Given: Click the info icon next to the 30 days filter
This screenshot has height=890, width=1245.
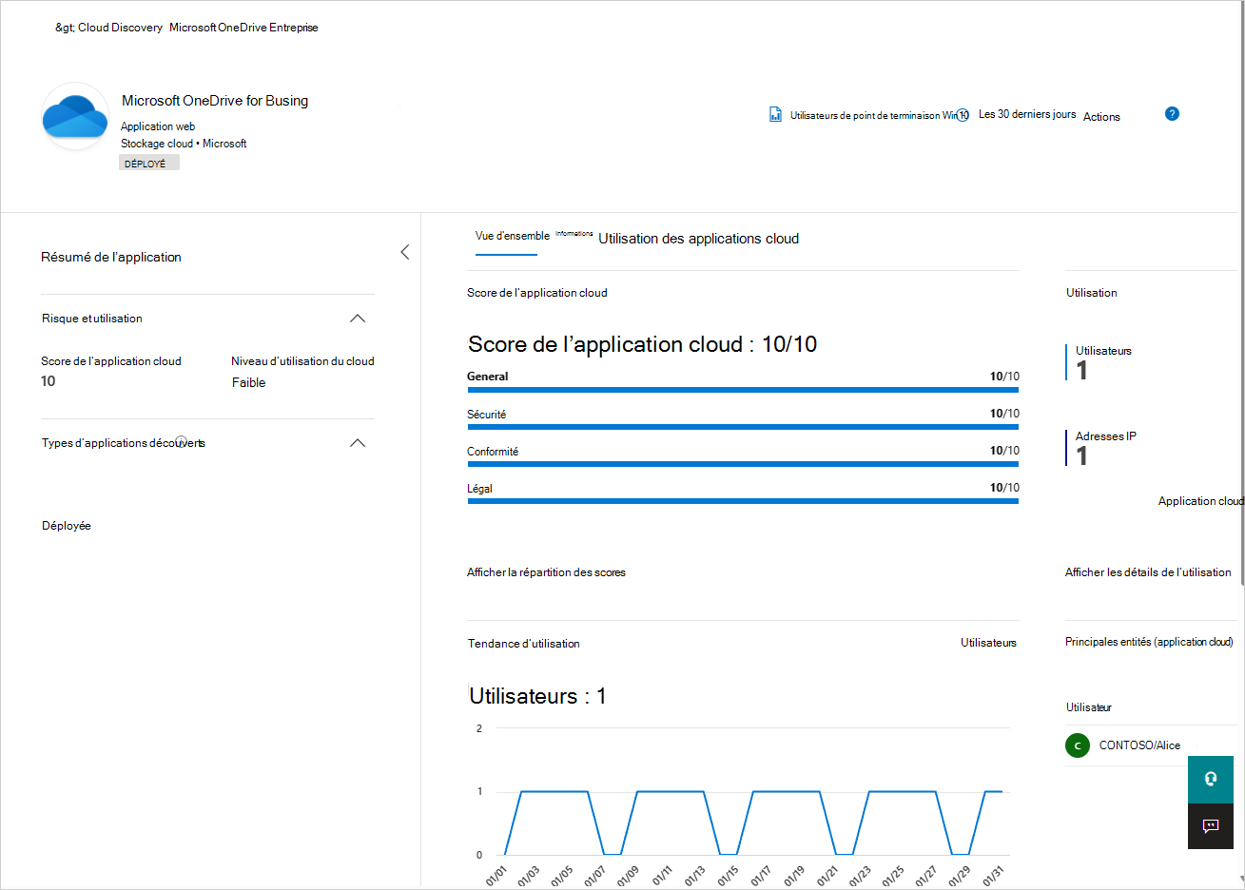Looking at the screenshot, I should coord(963,115).
